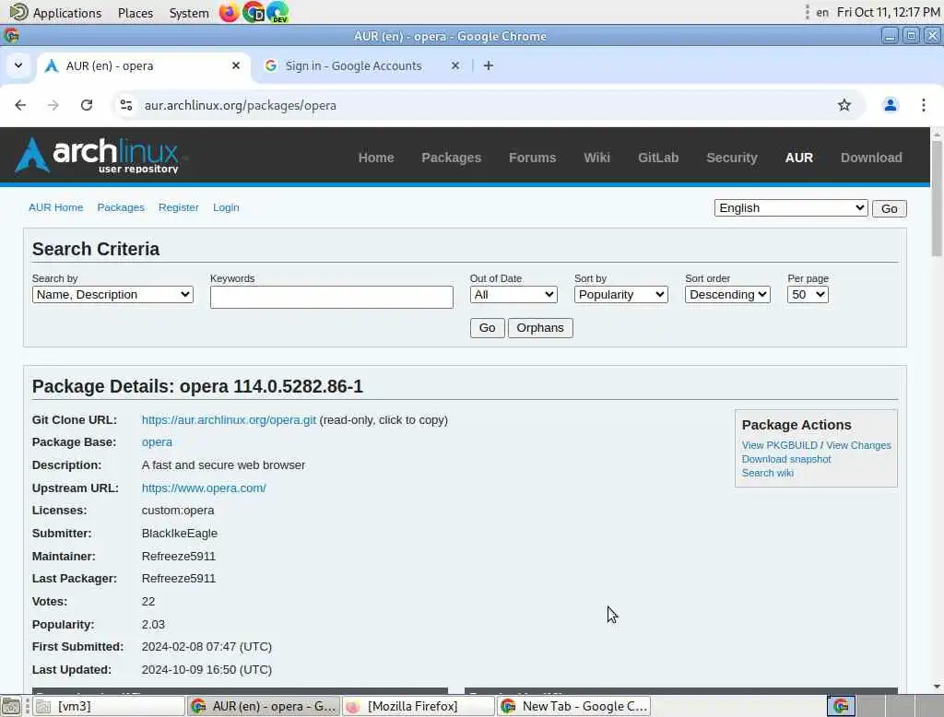
Task: Close the Sign in - Google Accounts tab
Action: tap(455, 65)
